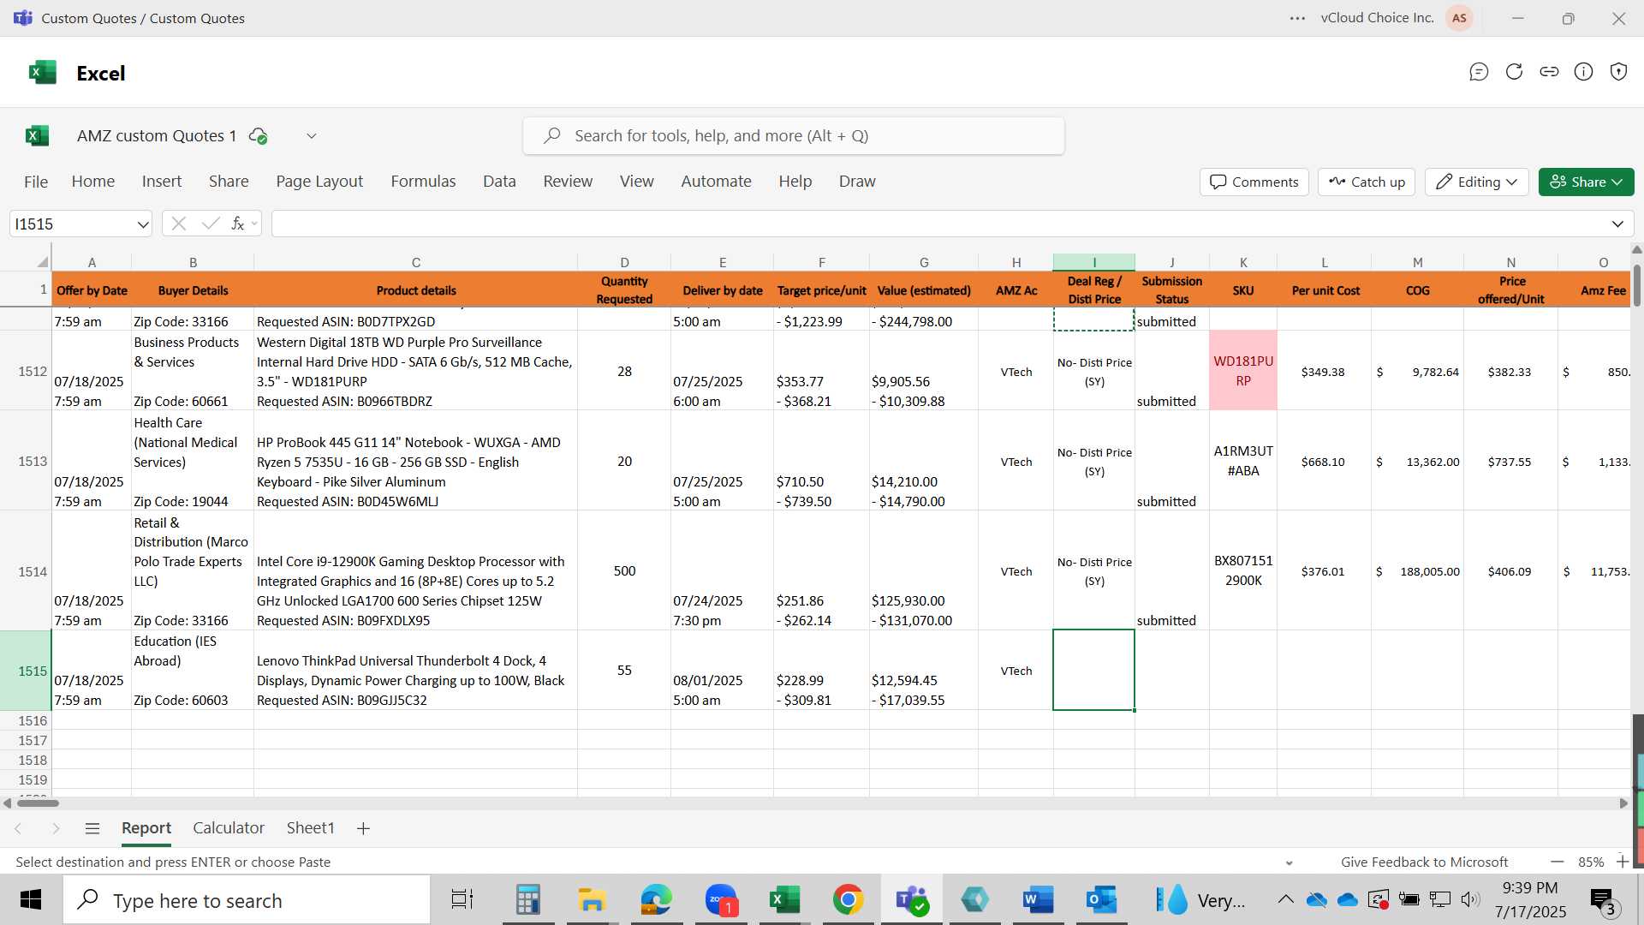This screenshot has width=1644, height=925.
Task: Switch to the Home ribbon tab
Action: [93, 182]
